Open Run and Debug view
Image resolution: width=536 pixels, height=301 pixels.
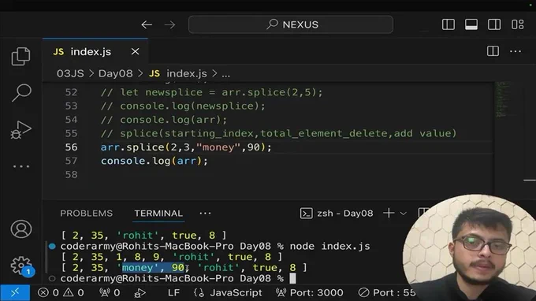click(x=20, y=130)
